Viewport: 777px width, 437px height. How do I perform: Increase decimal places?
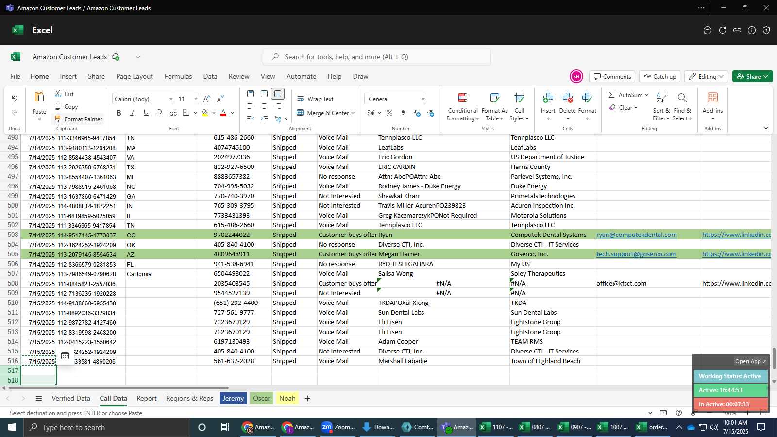[417, 113]
